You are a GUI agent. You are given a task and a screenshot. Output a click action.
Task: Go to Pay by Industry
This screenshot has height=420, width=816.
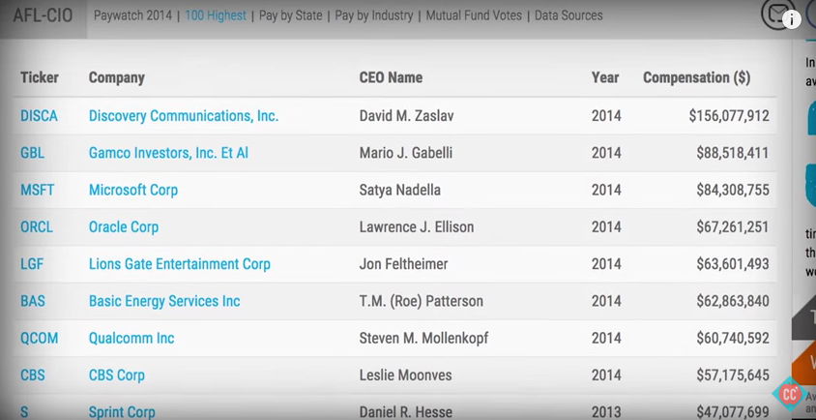tap(373, 15)
